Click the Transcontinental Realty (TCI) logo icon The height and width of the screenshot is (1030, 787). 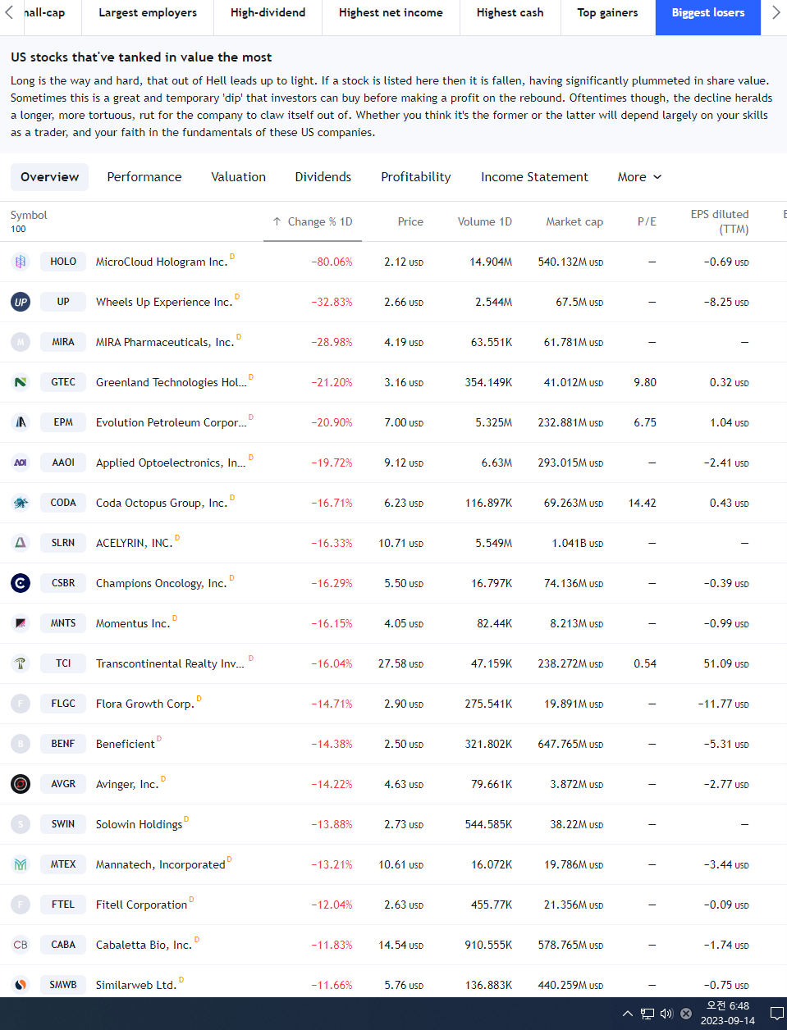click(x=21, y=663)
